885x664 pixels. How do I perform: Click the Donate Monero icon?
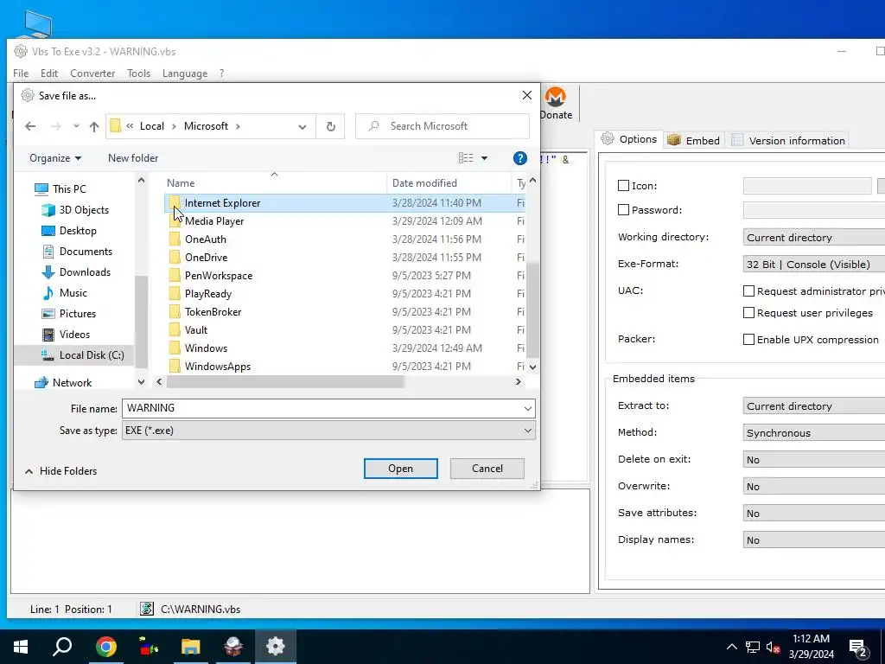click(556, 97)
